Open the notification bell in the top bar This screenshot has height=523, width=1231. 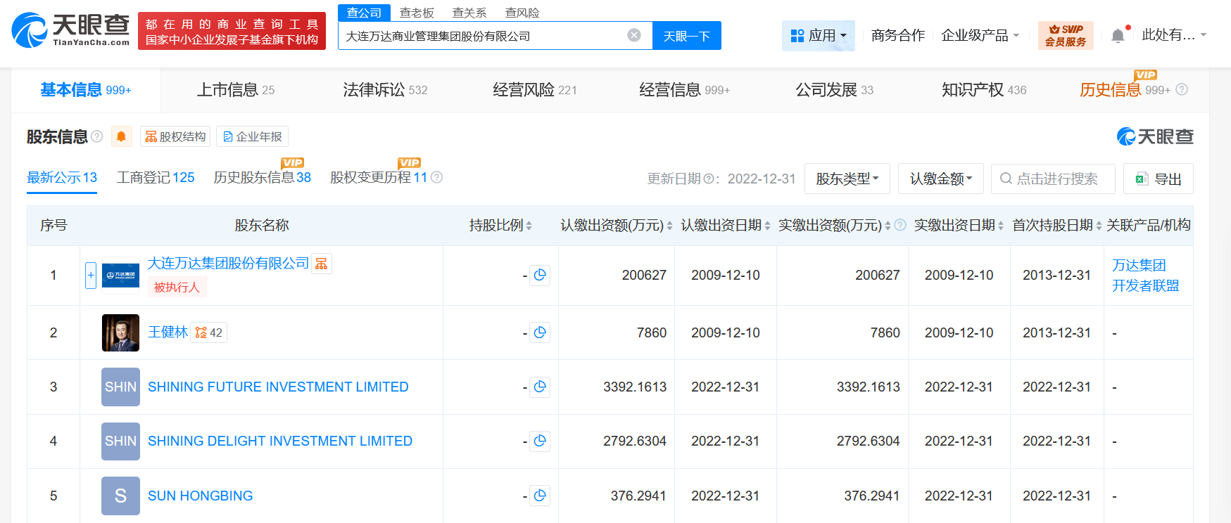1118,35
